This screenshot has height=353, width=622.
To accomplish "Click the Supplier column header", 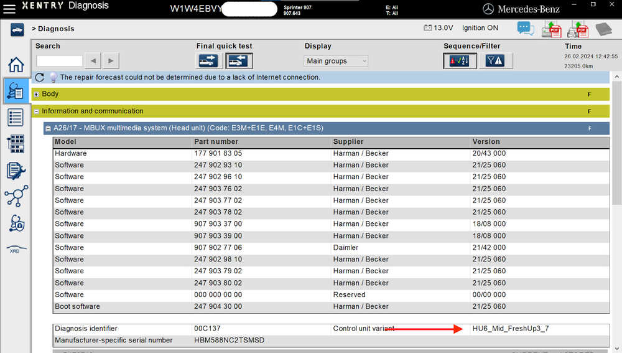I will point(348,142).
